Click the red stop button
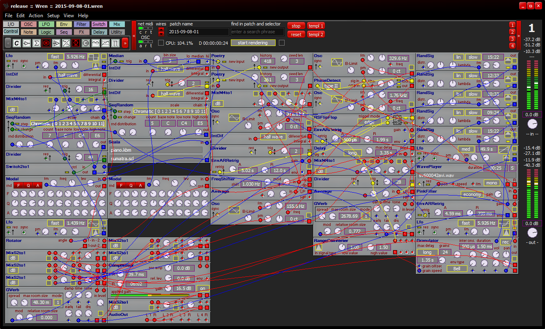This screenshot has height=329, width=545. tap(296, 26)
